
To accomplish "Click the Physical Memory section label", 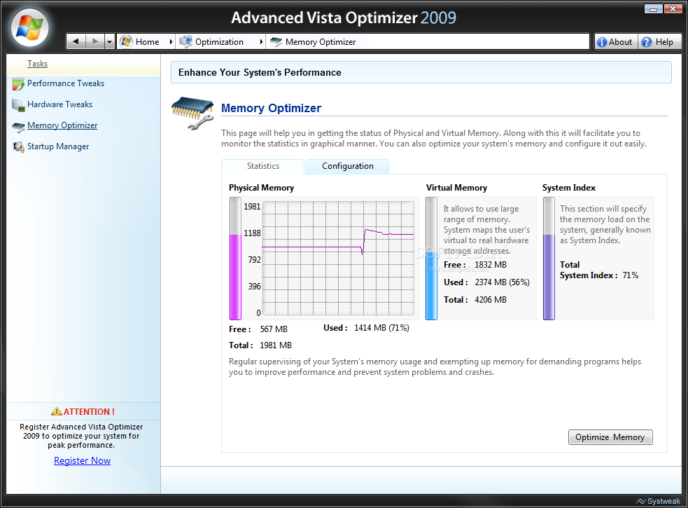I will pyautogui.click(x=261, y=188).
